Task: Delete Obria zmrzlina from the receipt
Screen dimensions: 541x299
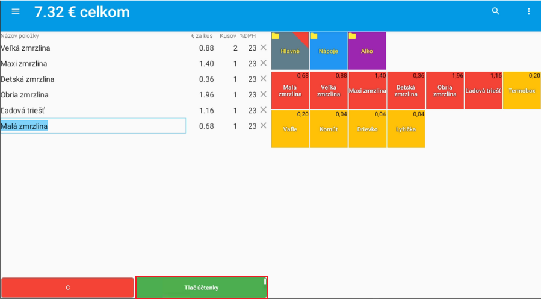Action: click(x=263, y=94)
